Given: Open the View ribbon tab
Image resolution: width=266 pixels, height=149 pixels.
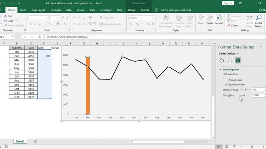Looking at the screenshot, I should 92,10.
